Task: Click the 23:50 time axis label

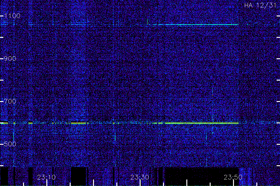Action: pos(233,177)
